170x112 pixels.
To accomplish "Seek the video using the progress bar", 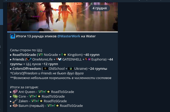I will [x=62, y=32].
